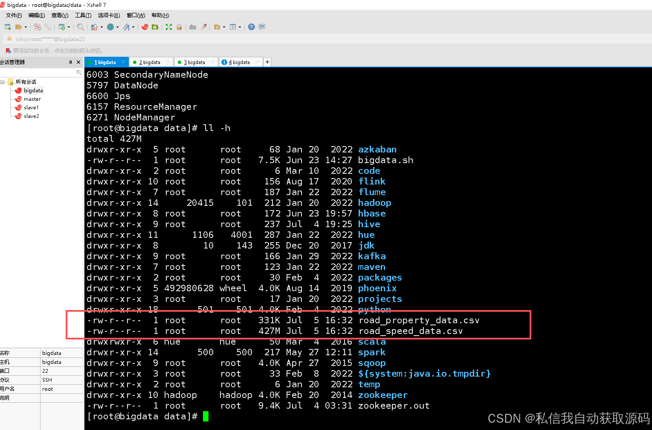This screenshot has height=430, width=652.
Task: Click the chat bubble Feedback icon
Action: [262, 27]
